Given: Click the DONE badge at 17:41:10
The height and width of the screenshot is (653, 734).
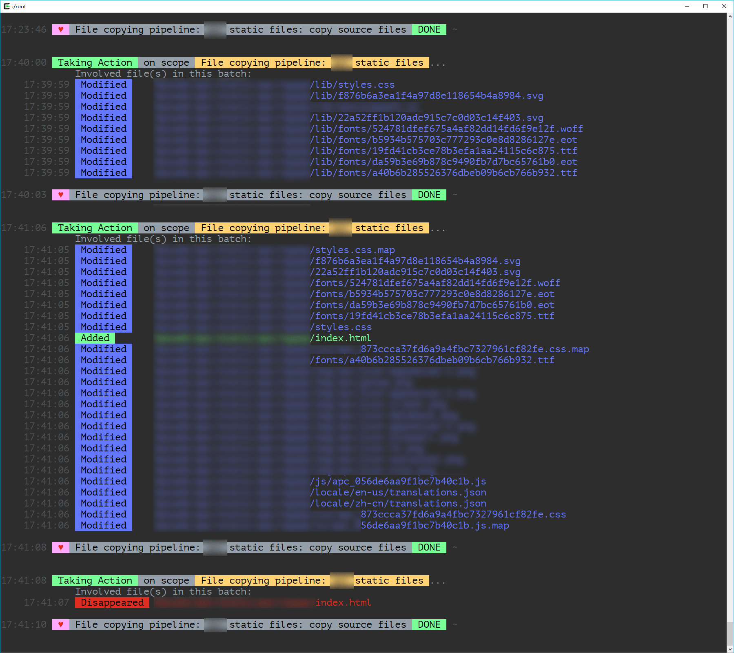Looking at the screenshot, I should click(x=429, y=624).
